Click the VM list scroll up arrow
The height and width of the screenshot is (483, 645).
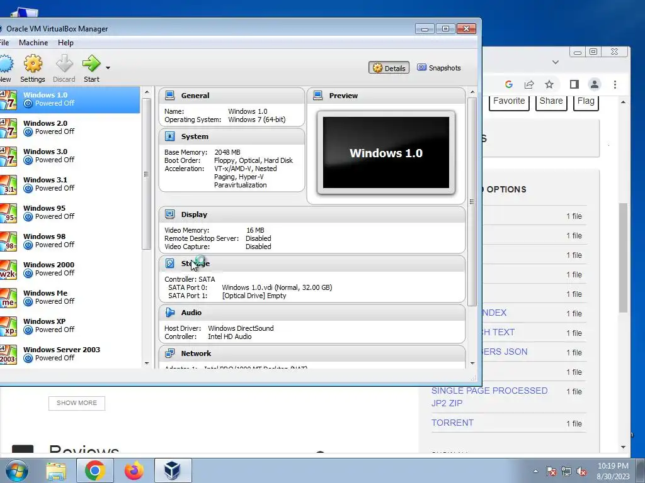147,92
